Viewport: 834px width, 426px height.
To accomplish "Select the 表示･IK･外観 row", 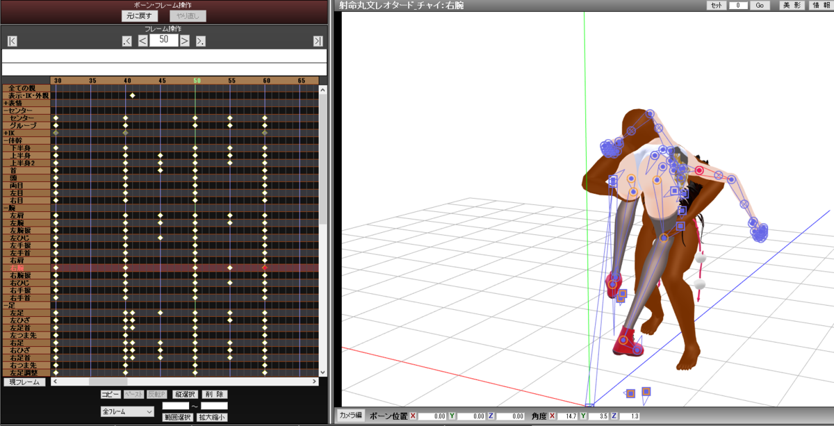I will pyautogui.click(x=26, y=95).
